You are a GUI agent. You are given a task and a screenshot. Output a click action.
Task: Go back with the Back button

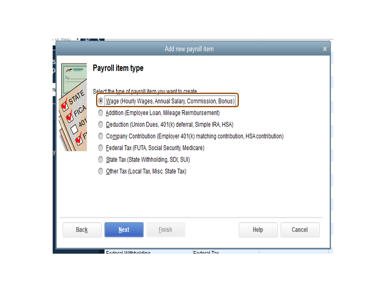(x=82, y=230)
